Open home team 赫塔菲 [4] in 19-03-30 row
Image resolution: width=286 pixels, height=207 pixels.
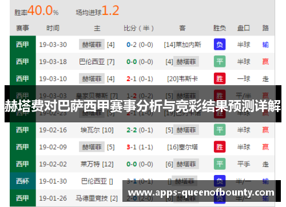click(97, 45)
